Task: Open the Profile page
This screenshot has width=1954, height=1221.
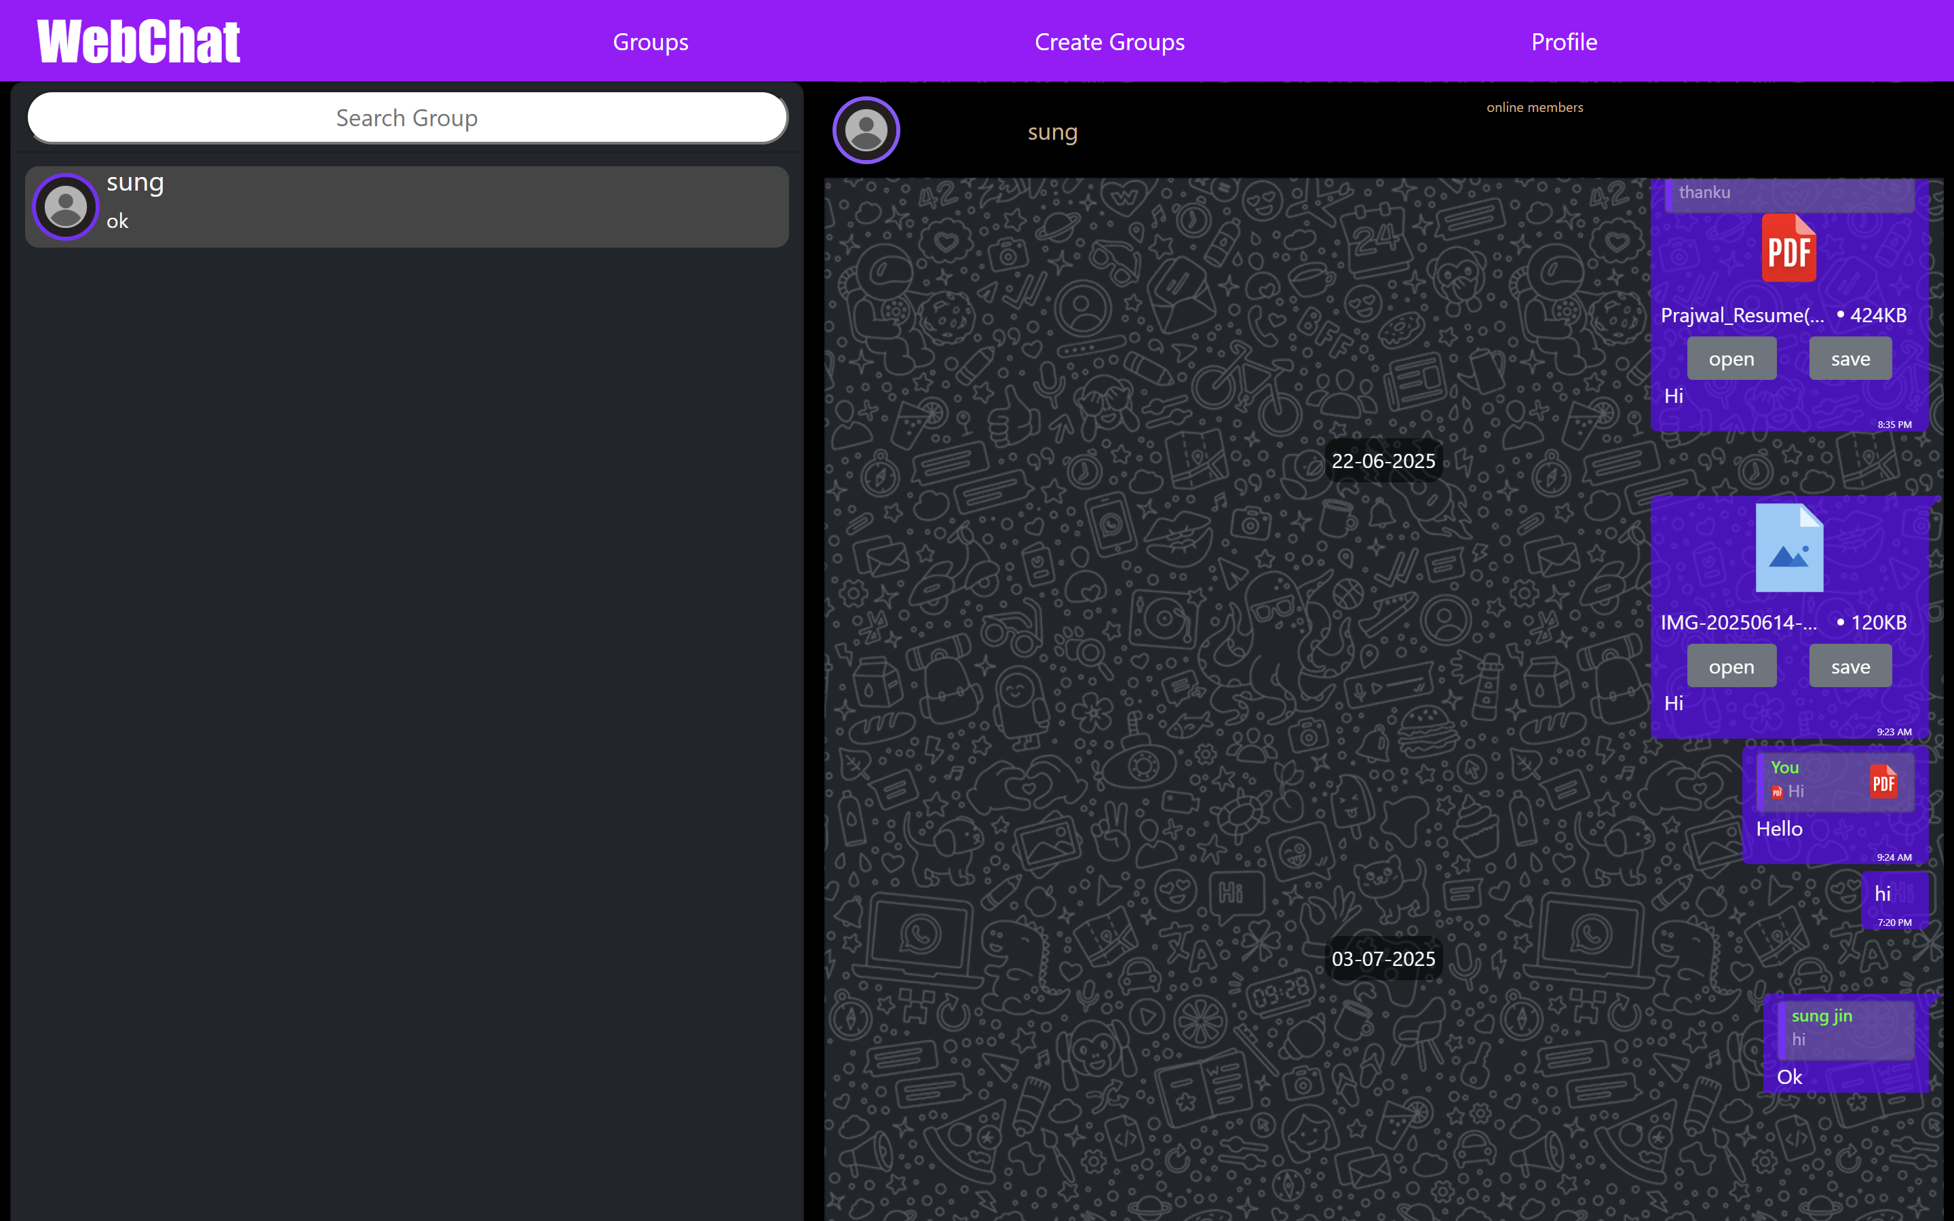Action: pyautogui.click(x=1563, y=41)
